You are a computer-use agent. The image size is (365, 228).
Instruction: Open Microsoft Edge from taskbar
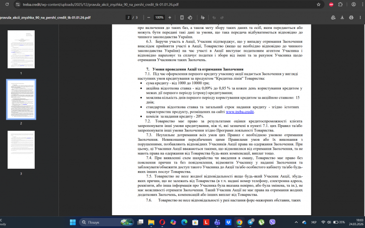pyautogui.click(x=184, y=222)
